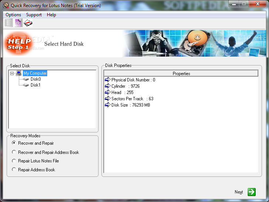269x202 pixels.
Task: Click the My Computer icon in tree
Action: (18, 73)
